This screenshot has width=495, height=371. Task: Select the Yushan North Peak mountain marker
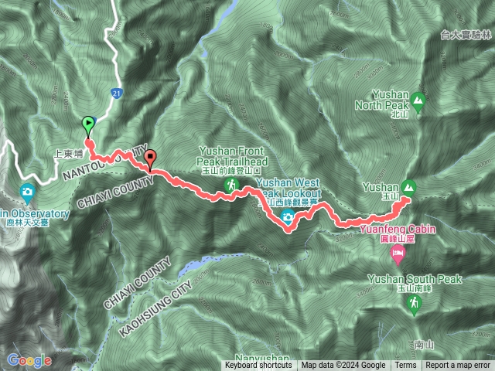[418, 102]
